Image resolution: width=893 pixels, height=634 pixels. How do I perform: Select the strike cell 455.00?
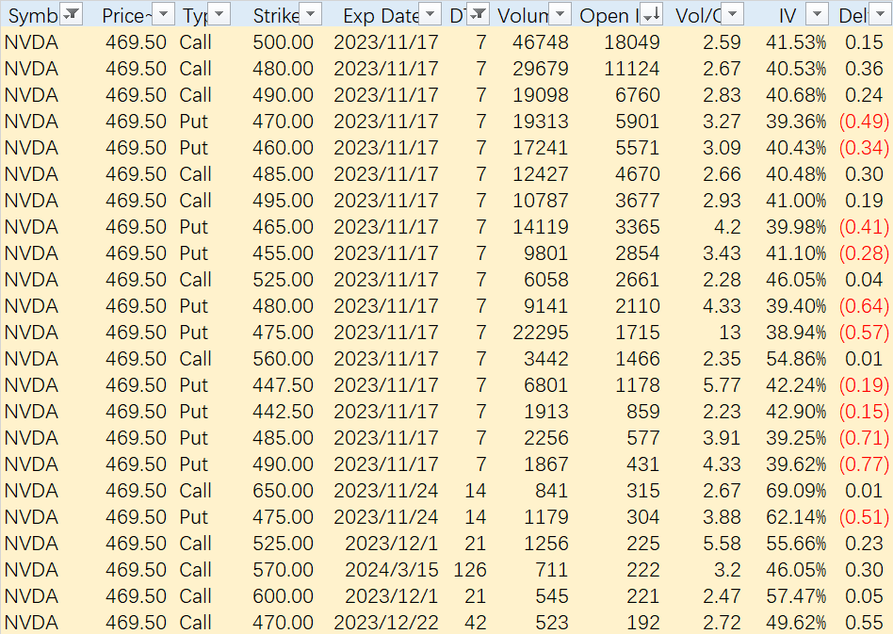click(x=283, y=252)
